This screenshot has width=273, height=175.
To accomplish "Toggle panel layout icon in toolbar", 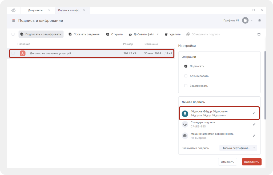I will [x=259, y=34].
